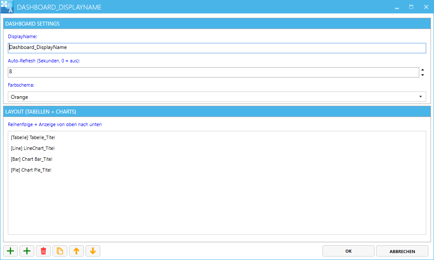
Task: Click the application icon in the title bar
Action: tap(7, 7)
